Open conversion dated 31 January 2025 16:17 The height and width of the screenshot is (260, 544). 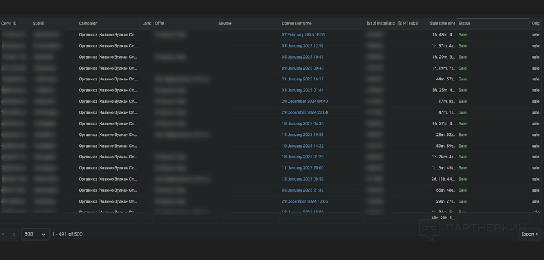[x=303, y=79]
